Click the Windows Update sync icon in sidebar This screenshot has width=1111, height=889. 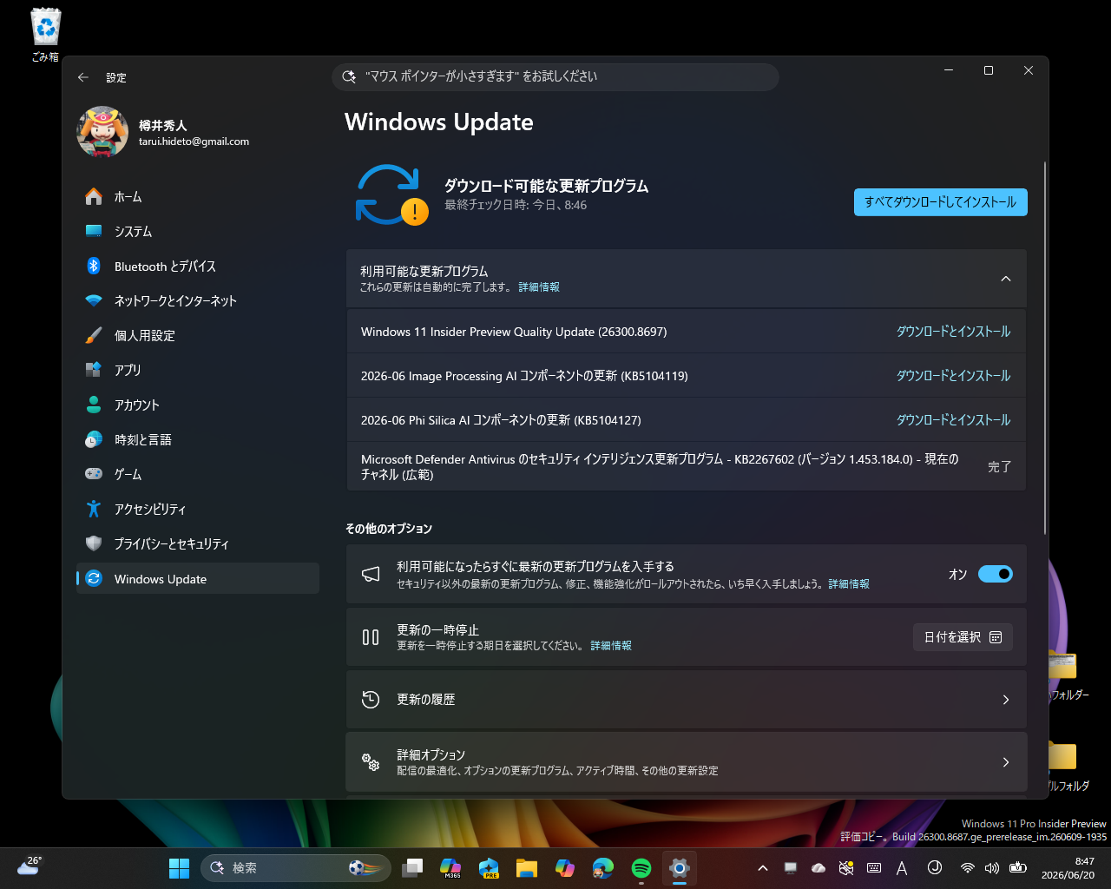pos(94,579)
